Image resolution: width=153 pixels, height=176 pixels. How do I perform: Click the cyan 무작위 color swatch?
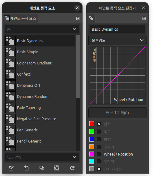(92, 161)
